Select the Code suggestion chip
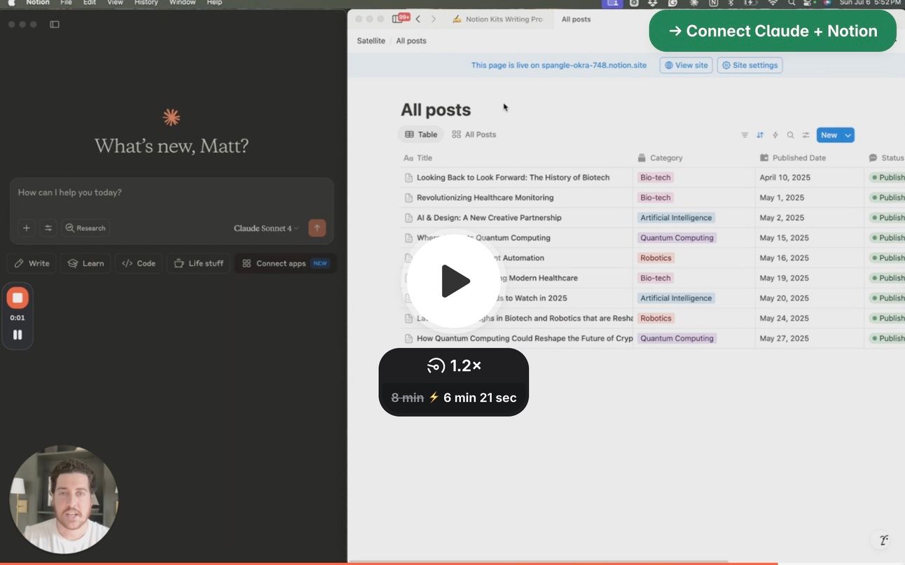The image size is (905, 565). 139,263
